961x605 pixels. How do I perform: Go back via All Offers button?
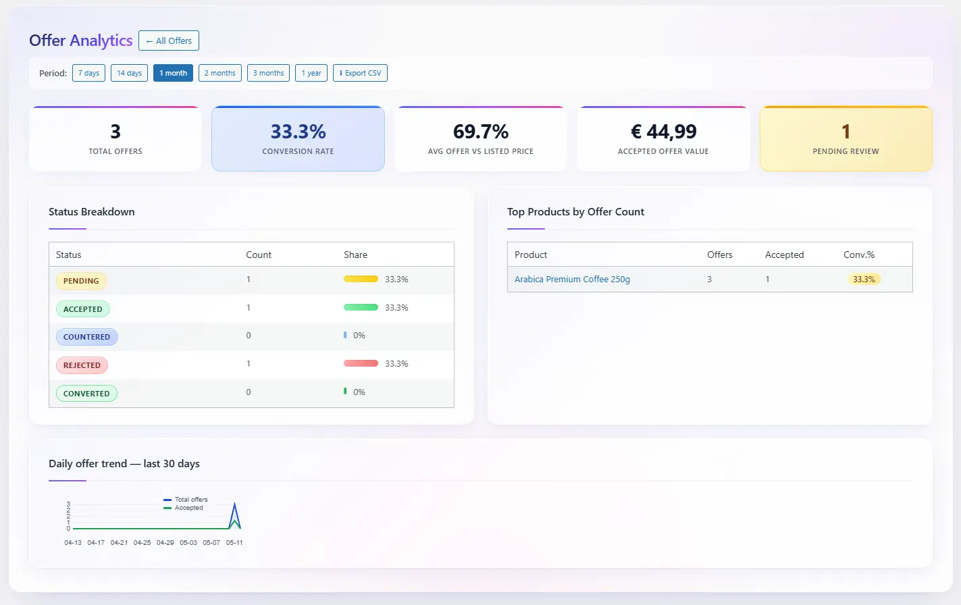[x=169, y=41]
